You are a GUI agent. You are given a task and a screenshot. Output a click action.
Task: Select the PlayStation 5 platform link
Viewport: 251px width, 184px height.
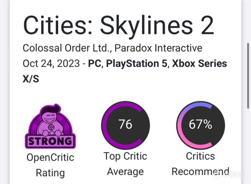(x=137, y=64)
